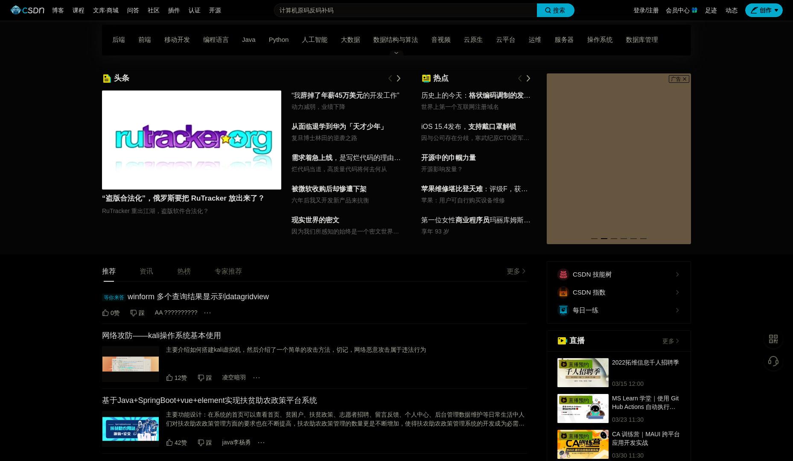
Task: Open the rutracker.org headline image
Action: click(x=192, y=140)
